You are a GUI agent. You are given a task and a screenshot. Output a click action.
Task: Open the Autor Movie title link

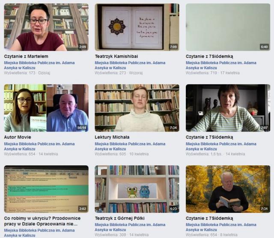point(18,137)
